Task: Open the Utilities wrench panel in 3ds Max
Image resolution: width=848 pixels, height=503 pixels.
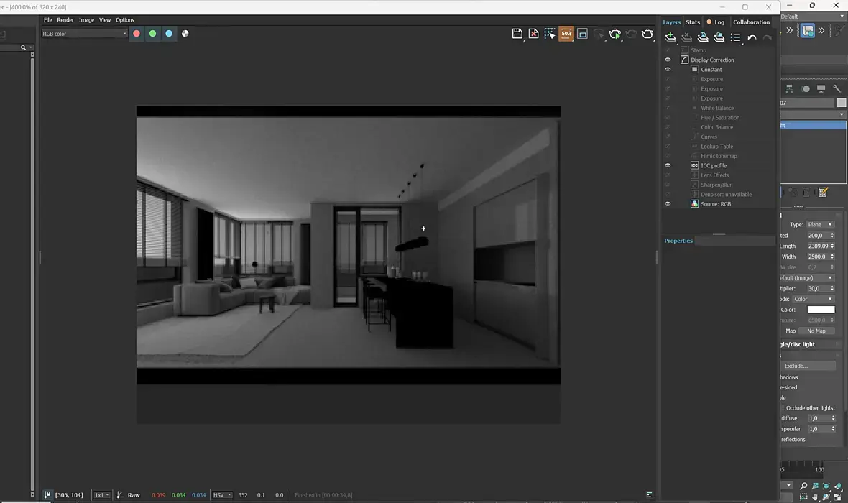Action: pos(837,88)
